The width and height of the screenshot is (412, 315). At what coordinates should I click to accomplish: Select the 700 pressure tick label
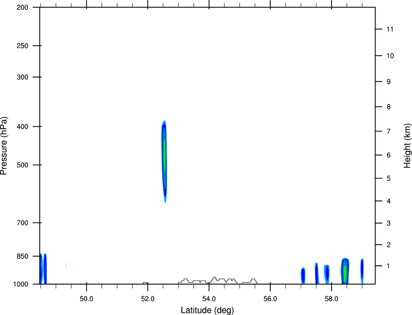(x=22, y=223)
